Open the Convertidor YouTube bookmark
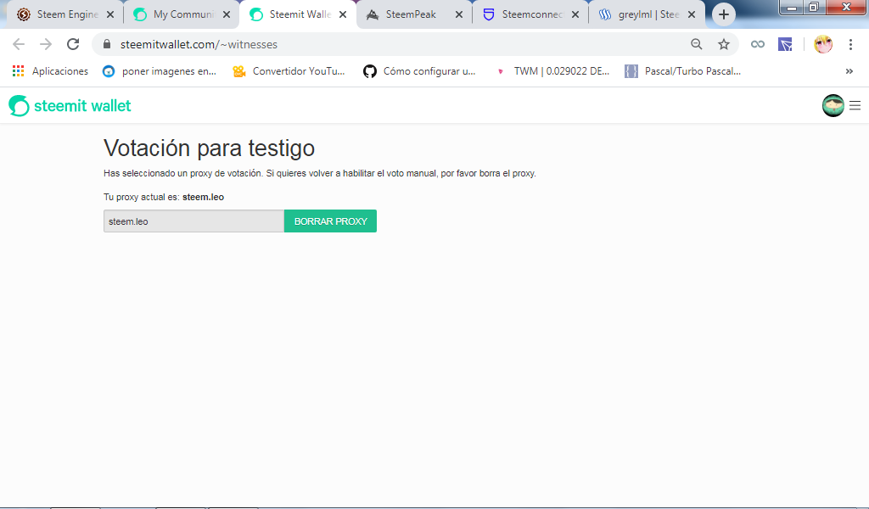 coord(289,71)
